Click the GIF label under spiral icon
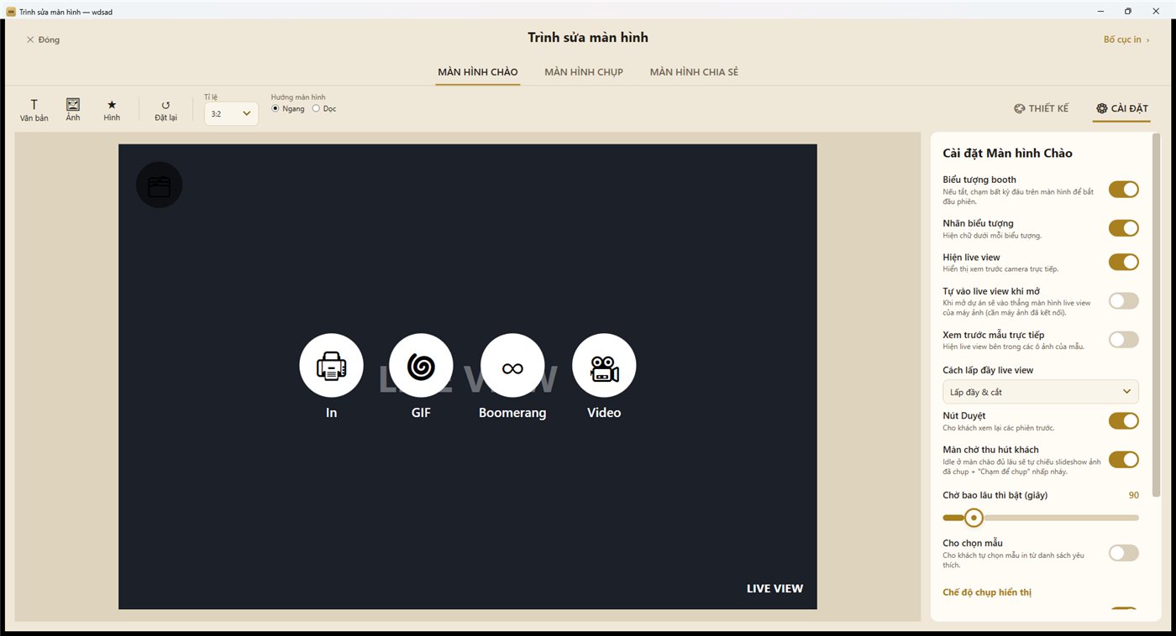 point(421,413)
